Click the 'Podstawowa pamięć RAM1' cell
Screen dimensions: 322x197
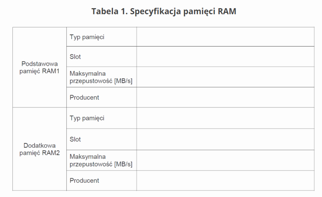(40, 67)
